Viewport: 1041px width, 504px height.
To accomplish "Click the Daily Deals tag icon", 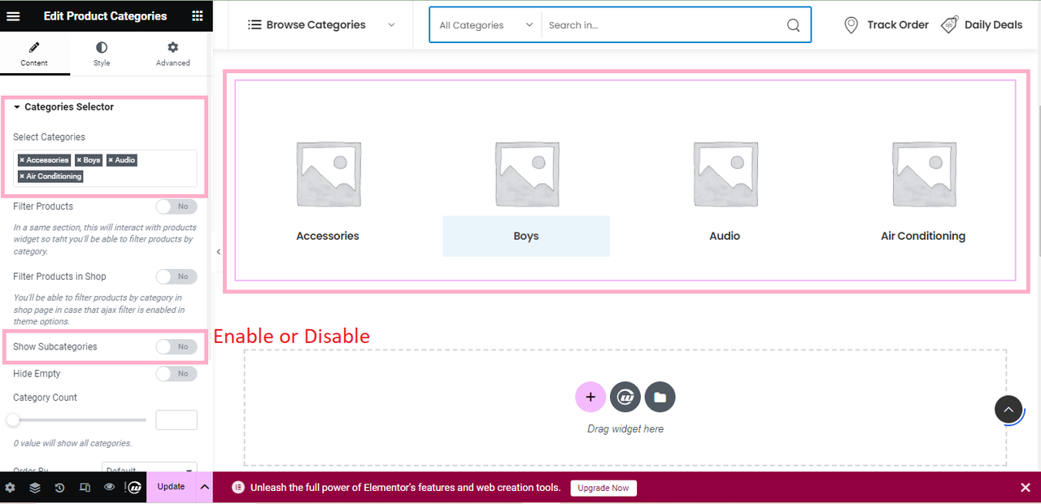I will pos(949,25).
